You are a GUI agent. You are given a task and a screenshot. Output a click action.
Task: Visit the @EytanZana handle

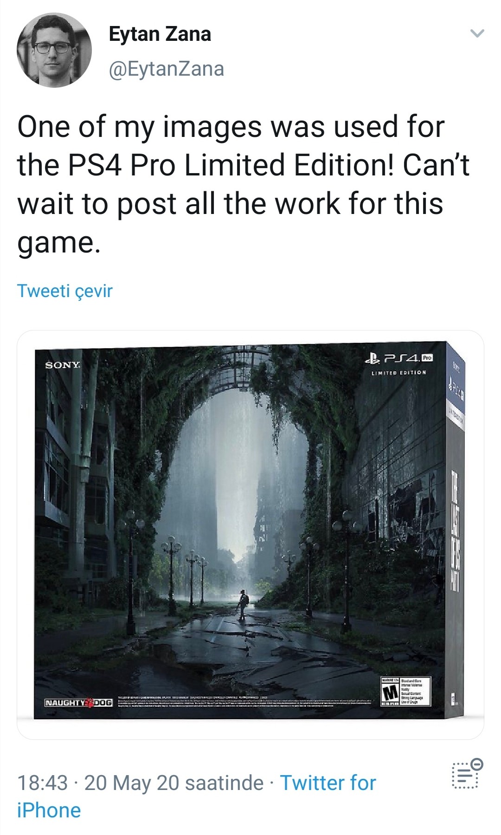click(x=167, y=69)
